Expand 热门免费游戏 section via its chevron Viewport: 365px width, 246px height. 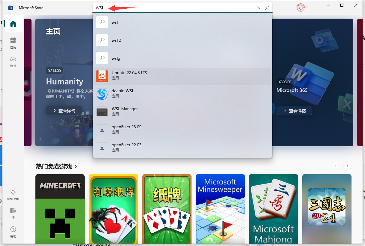point(76,166)
